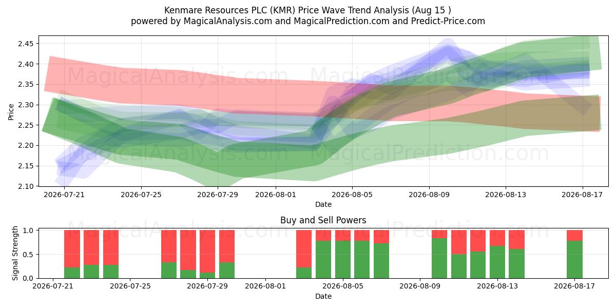616x308 pixels.
Task: Select the 2.20 price axis tick
Action: [27, 145]
